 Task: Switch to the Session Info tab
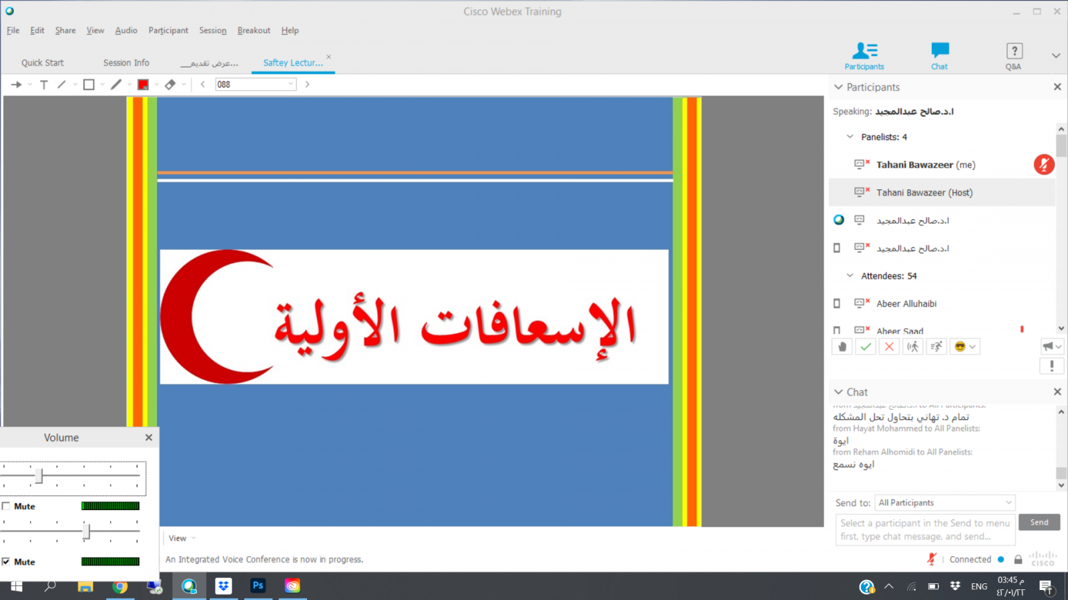coord(126,63)
